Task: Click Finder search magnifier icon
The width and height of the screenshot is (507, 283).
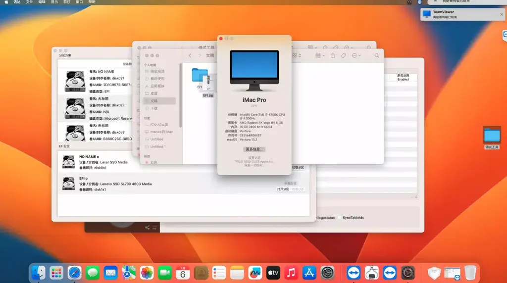Action: (x=377, y=55)
